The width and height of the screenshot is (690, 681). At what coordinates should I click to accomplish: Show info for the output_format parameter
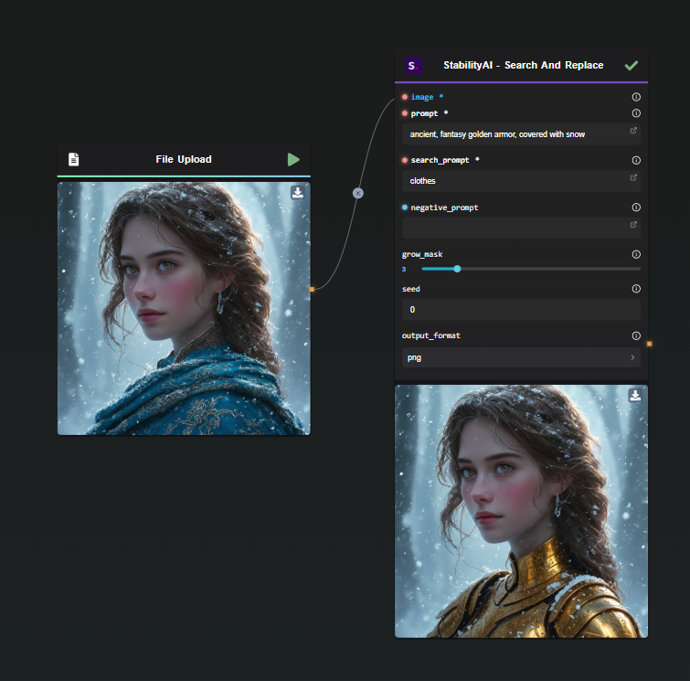(x=636, y=335)
